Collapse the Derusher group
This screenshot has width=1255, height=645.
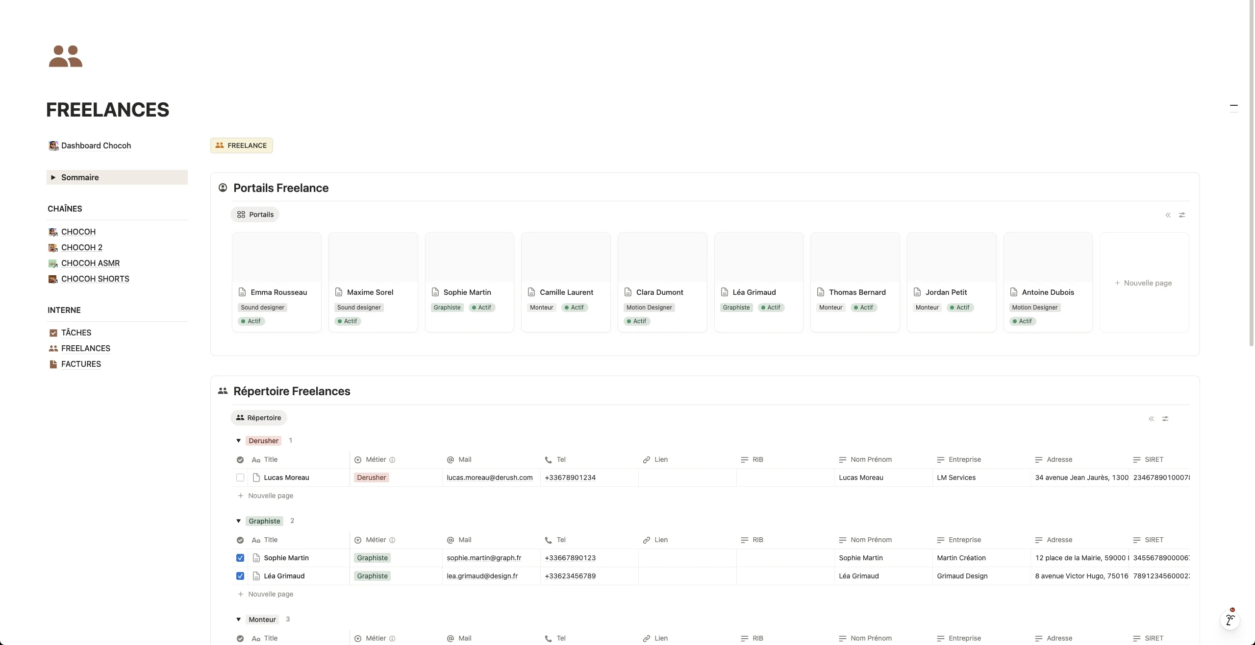(238, 440)
